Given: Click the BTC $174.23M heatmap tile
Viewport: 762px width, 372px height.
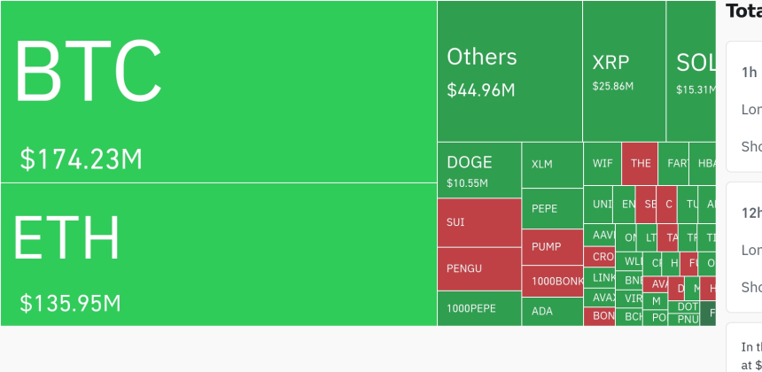Looking at the screenshot, I should (x=218, y=91).
